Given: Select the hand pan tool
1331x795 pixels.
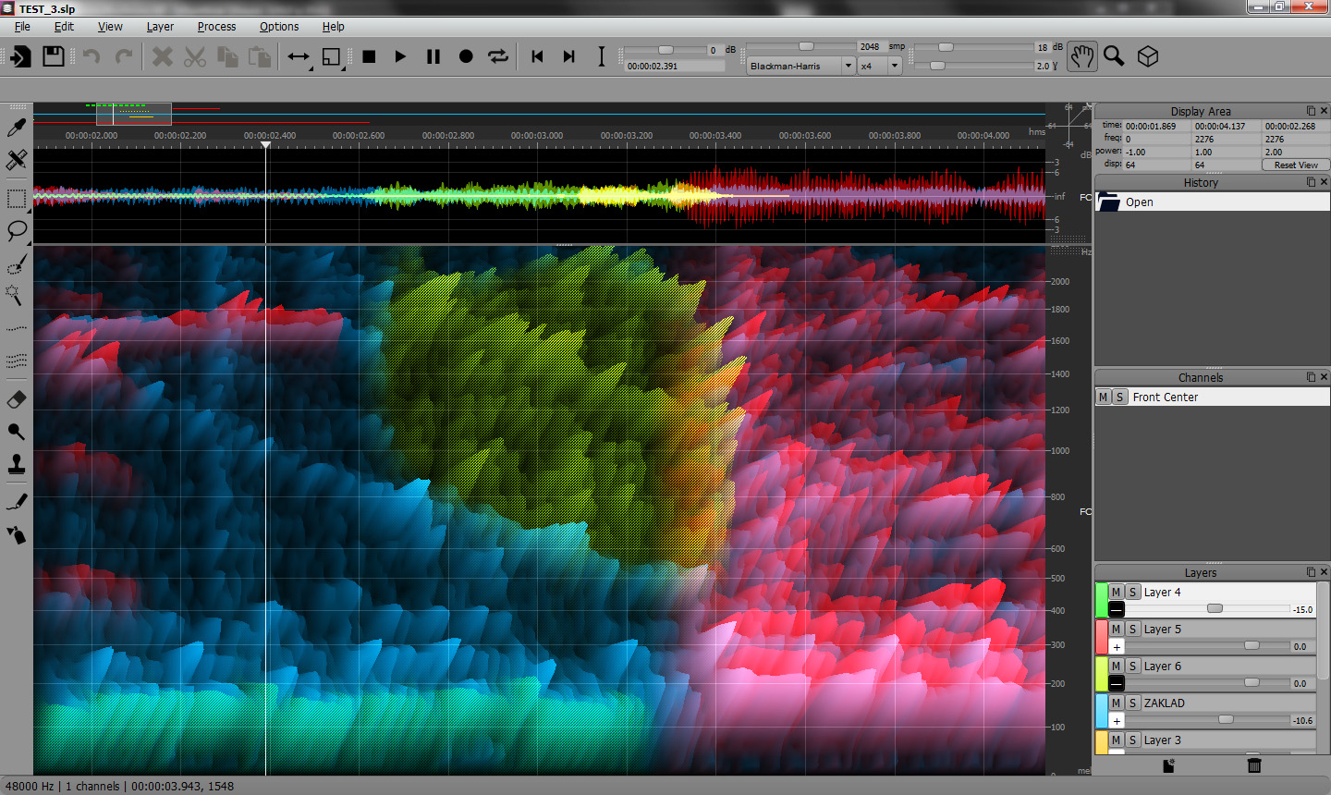Looking at the screenshot, I should [1081, 56].
